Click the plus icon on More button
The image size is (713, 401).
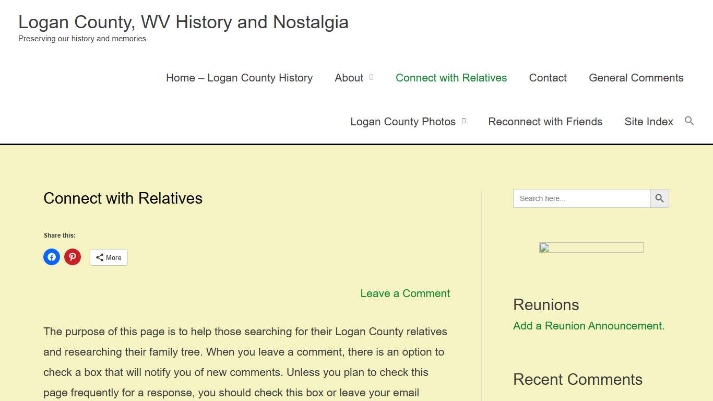coord(100,257)
